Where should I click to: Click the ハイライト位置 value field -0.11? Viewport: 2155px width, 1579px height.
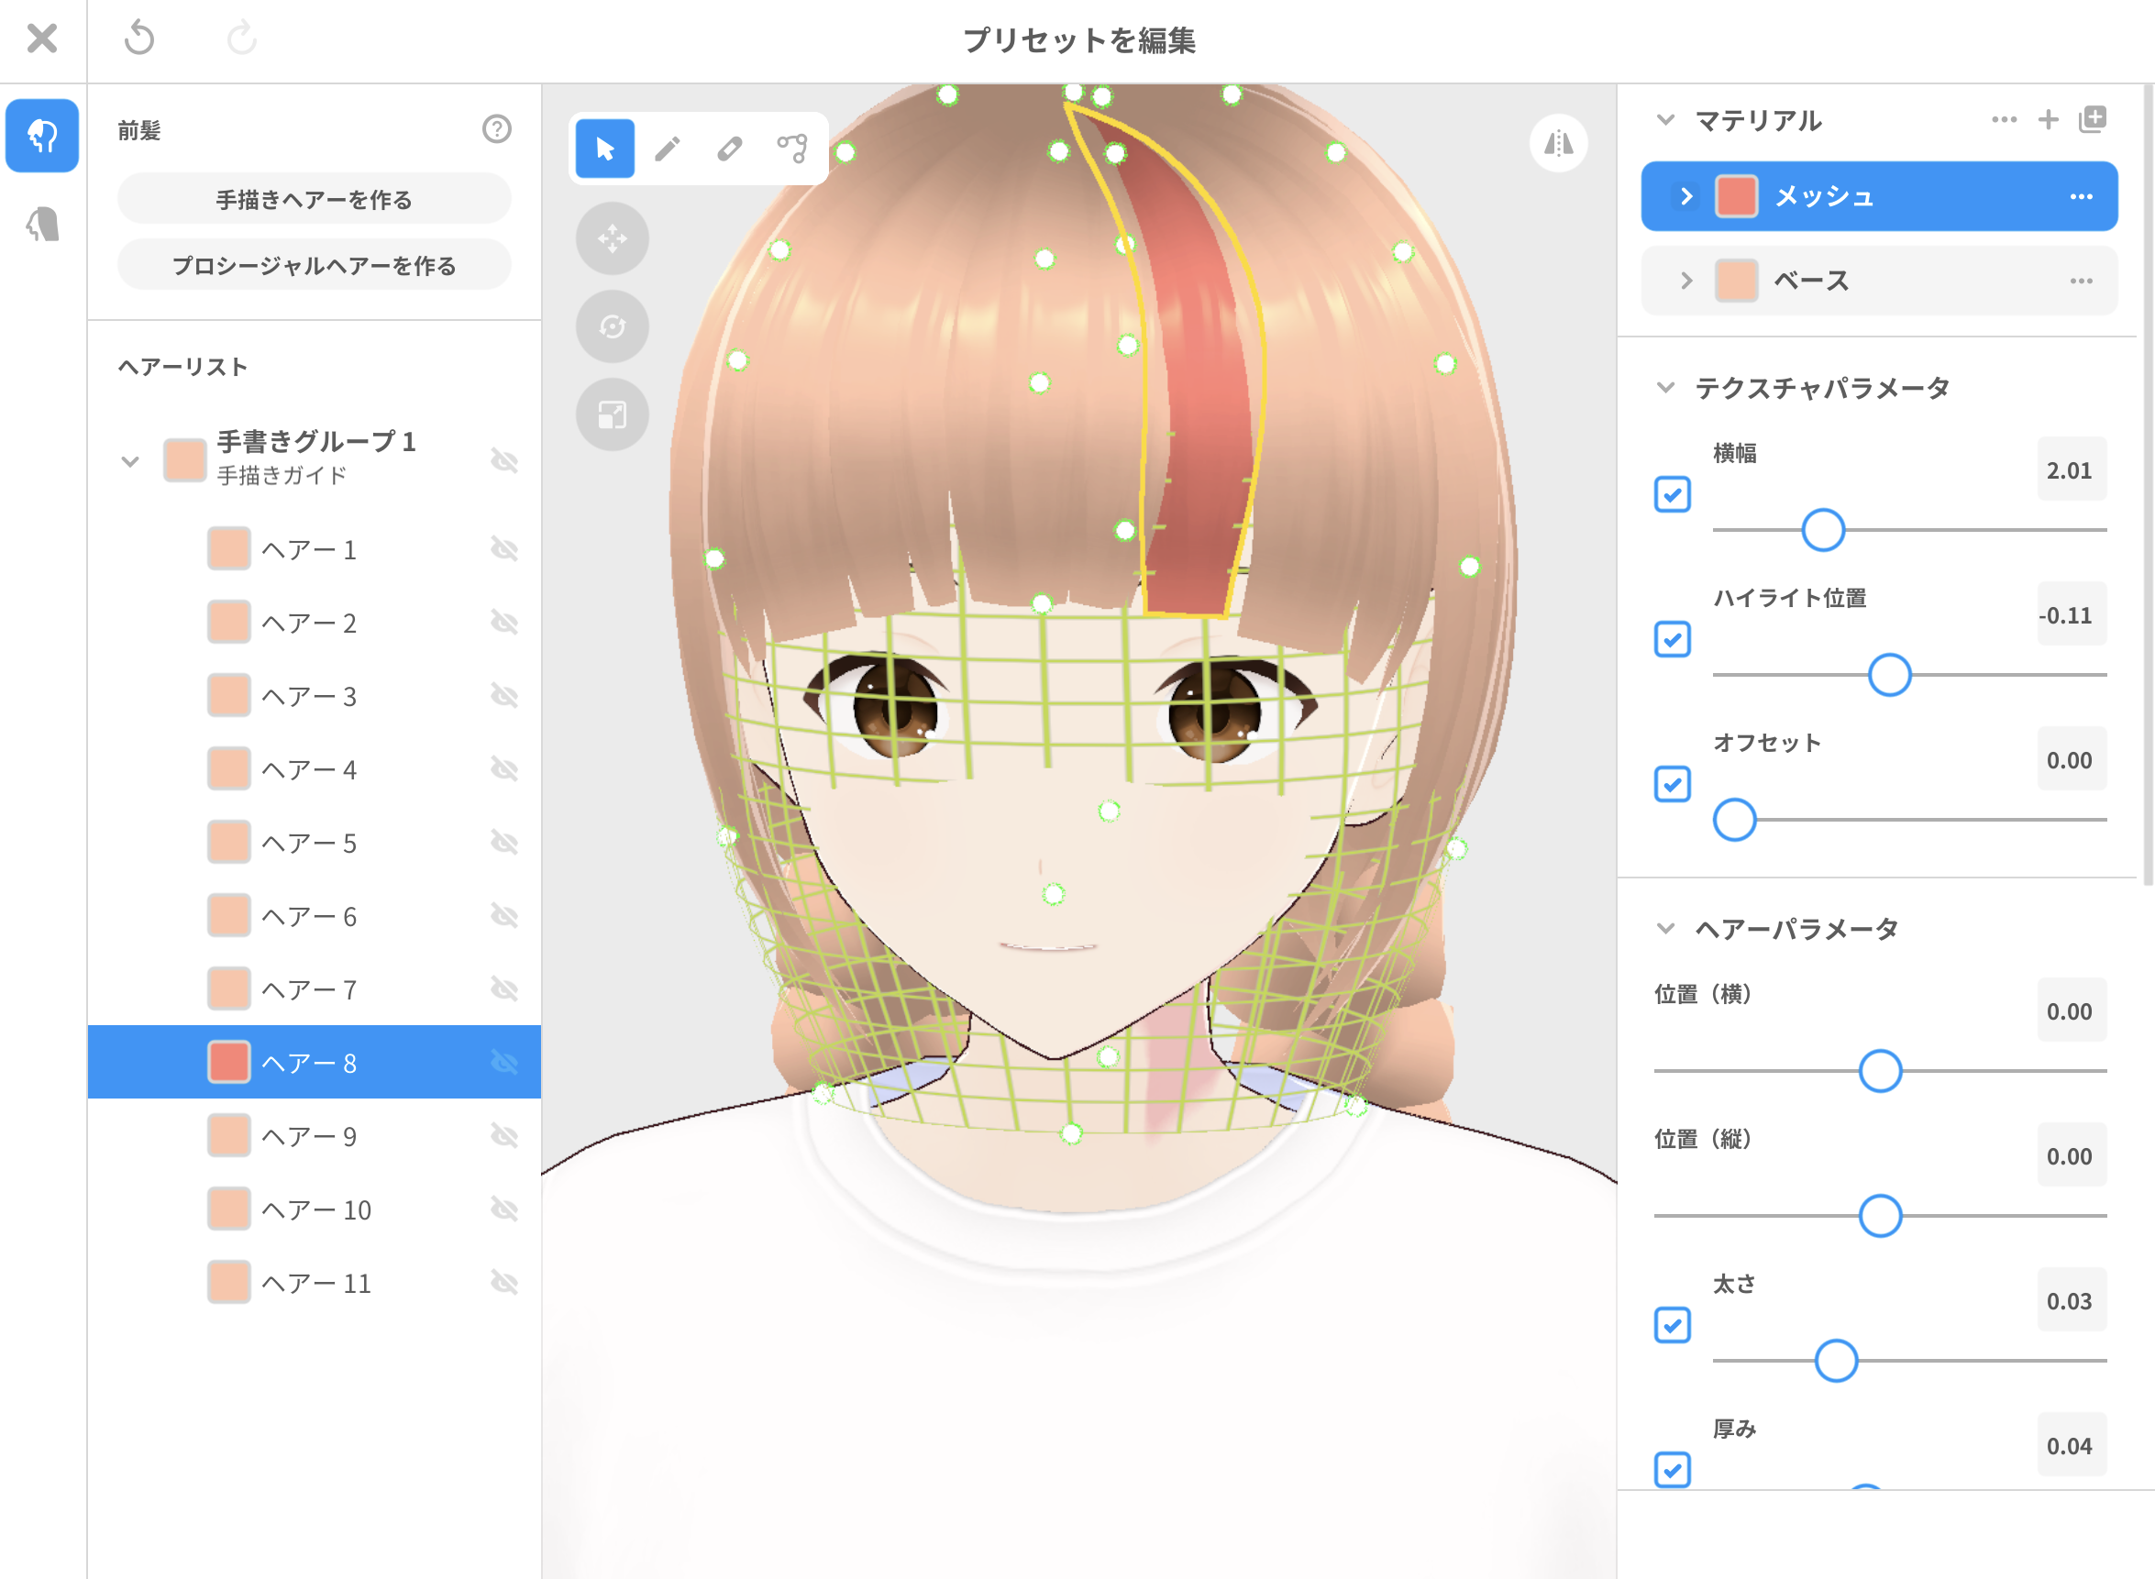(2071, 614)
